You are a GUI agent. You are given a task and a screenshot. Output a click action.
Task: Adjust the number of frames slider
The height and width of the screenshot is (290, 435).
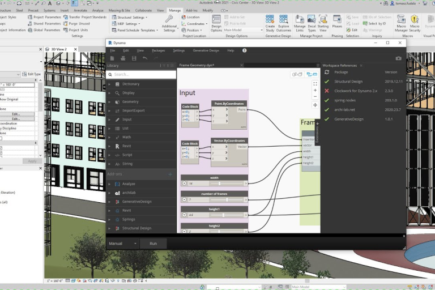point(227,199)
